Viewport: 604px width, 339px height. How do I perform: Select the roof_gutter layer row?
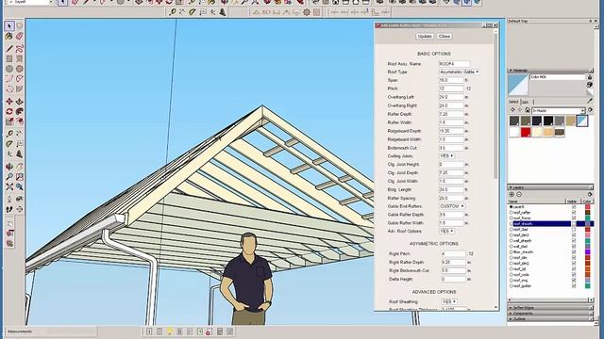[551, 286]
